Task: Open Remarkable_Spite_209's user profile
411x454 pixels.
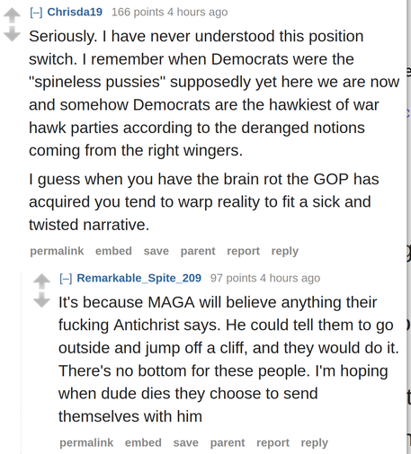Action: 139,278
